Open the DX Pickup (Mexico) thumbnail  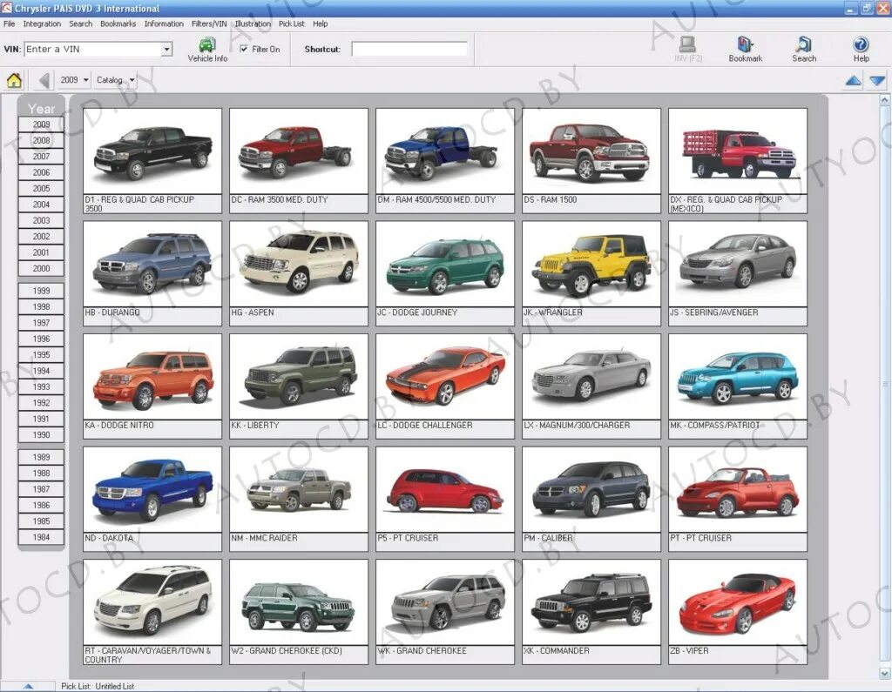coord(738,151)
